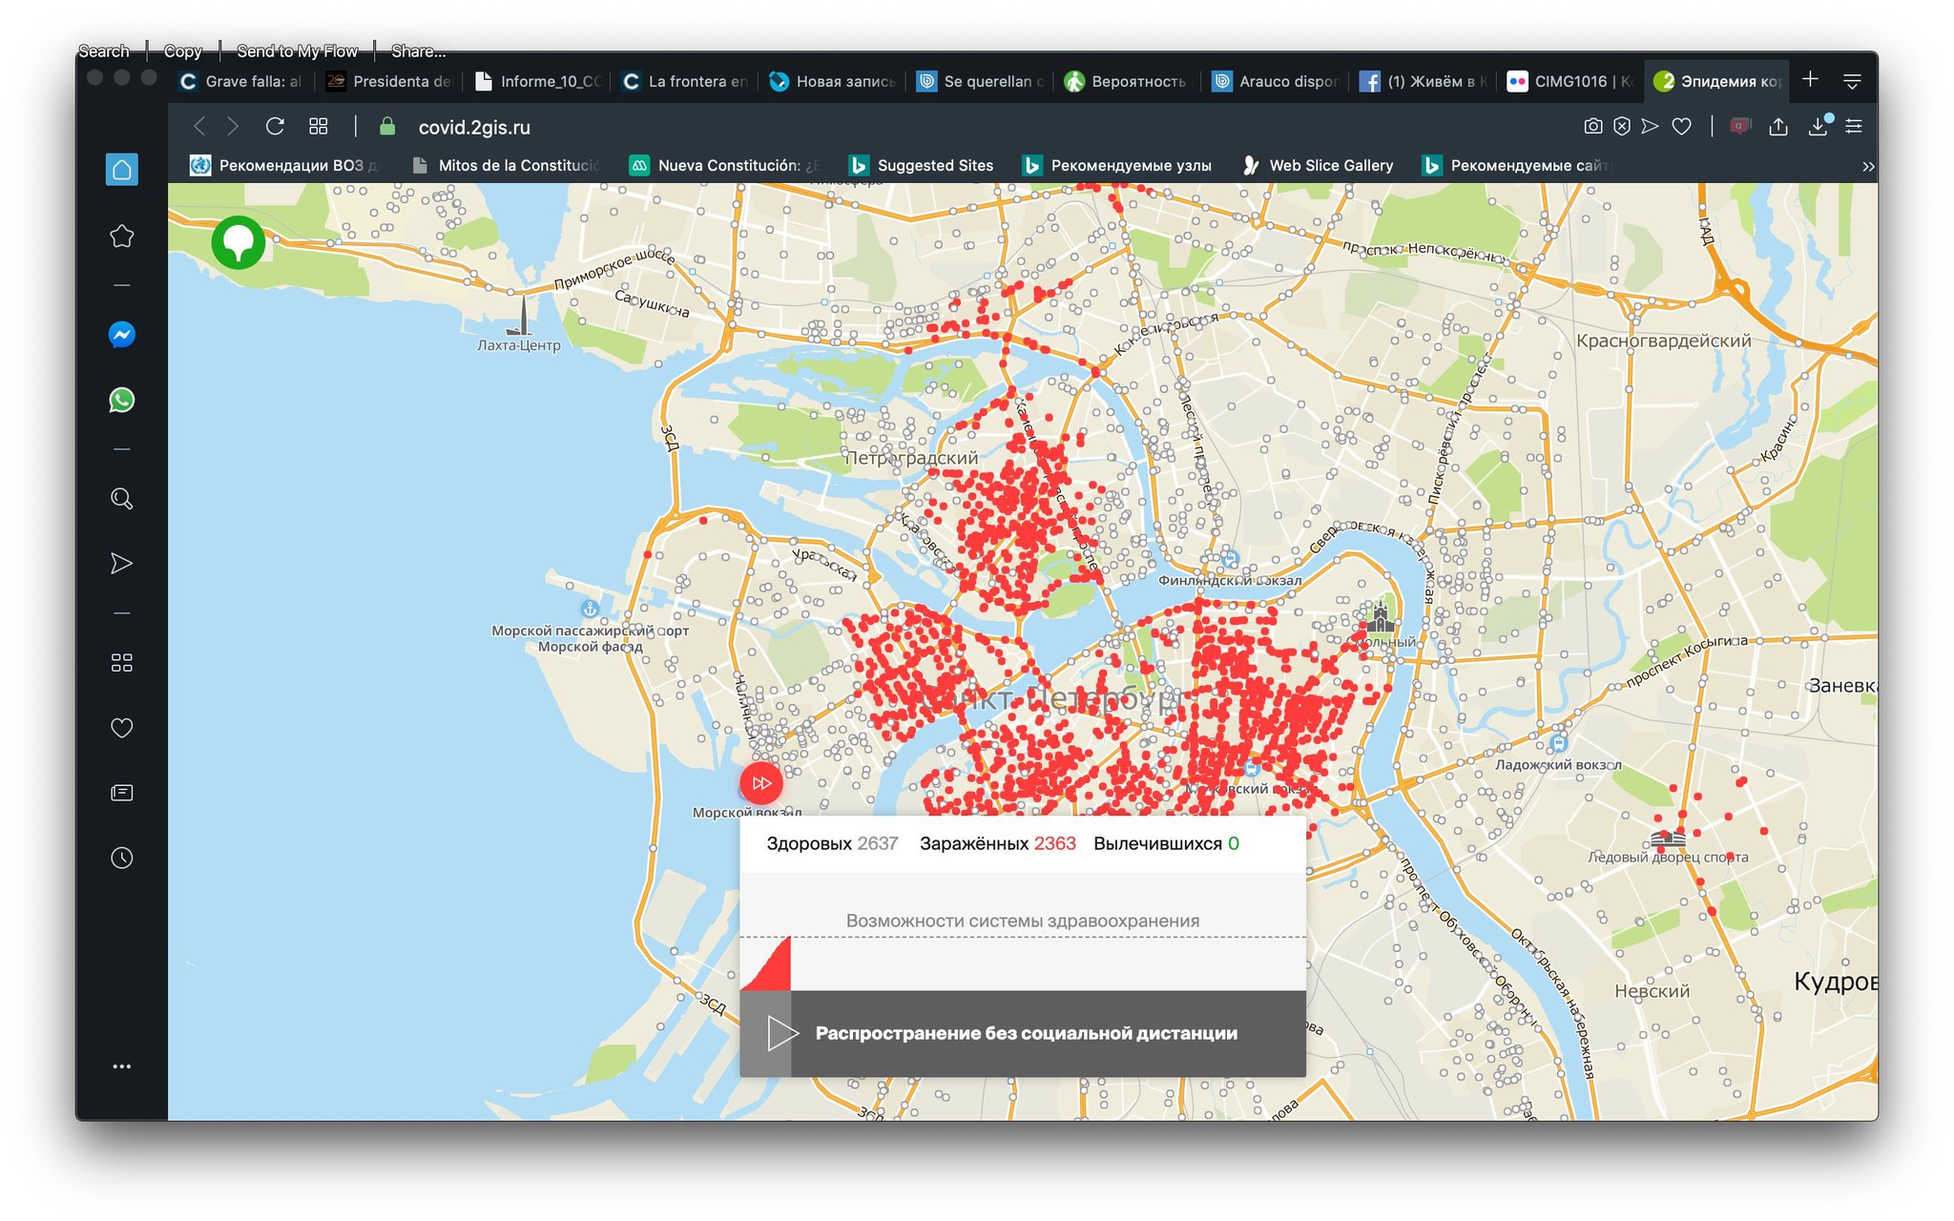
Task: Switch to 'Presidenta de' tab
Action: (388, 81)
